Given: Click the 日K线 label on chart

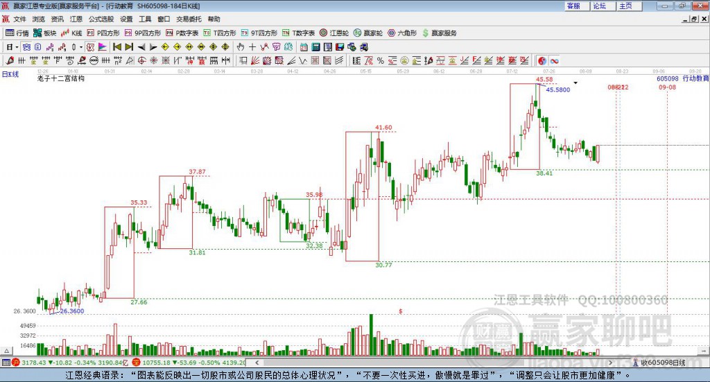Looking at the screenshot, I should pos(10,74).
